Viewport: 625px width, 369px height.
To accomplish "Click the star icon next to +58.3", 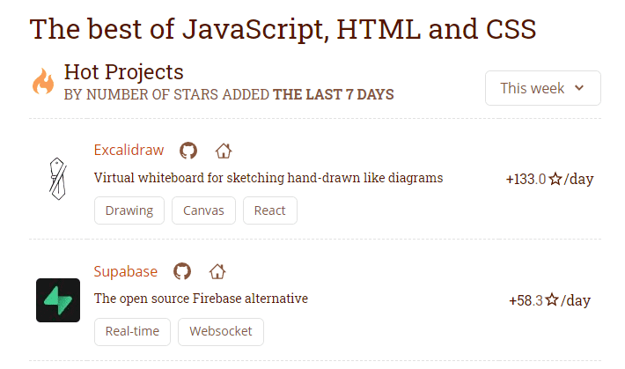I will 552,300.
